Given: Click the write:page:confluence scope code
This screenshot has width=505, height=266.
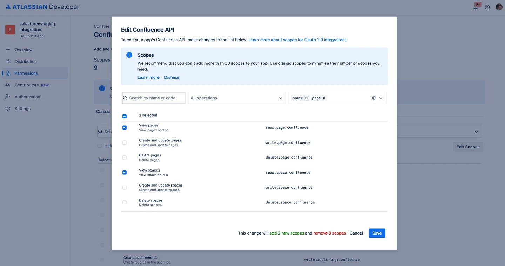Looking at the screenshot, I should point(288,142).
